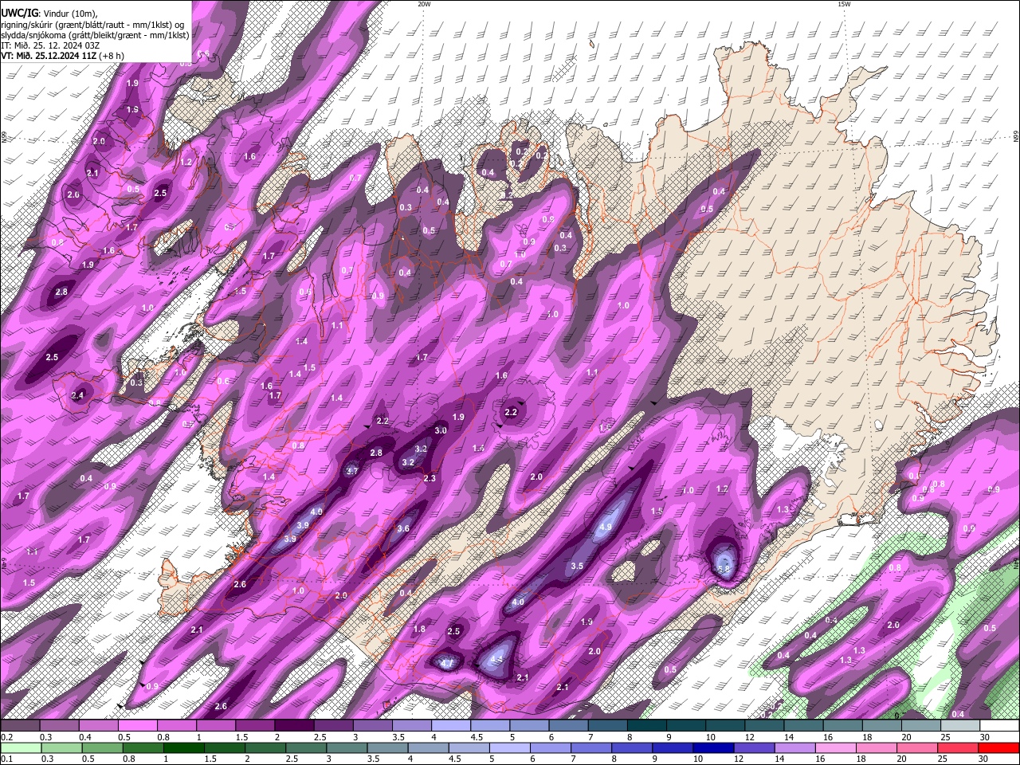Click the '3.6' precipitation value on the map

tap(403, 528)
